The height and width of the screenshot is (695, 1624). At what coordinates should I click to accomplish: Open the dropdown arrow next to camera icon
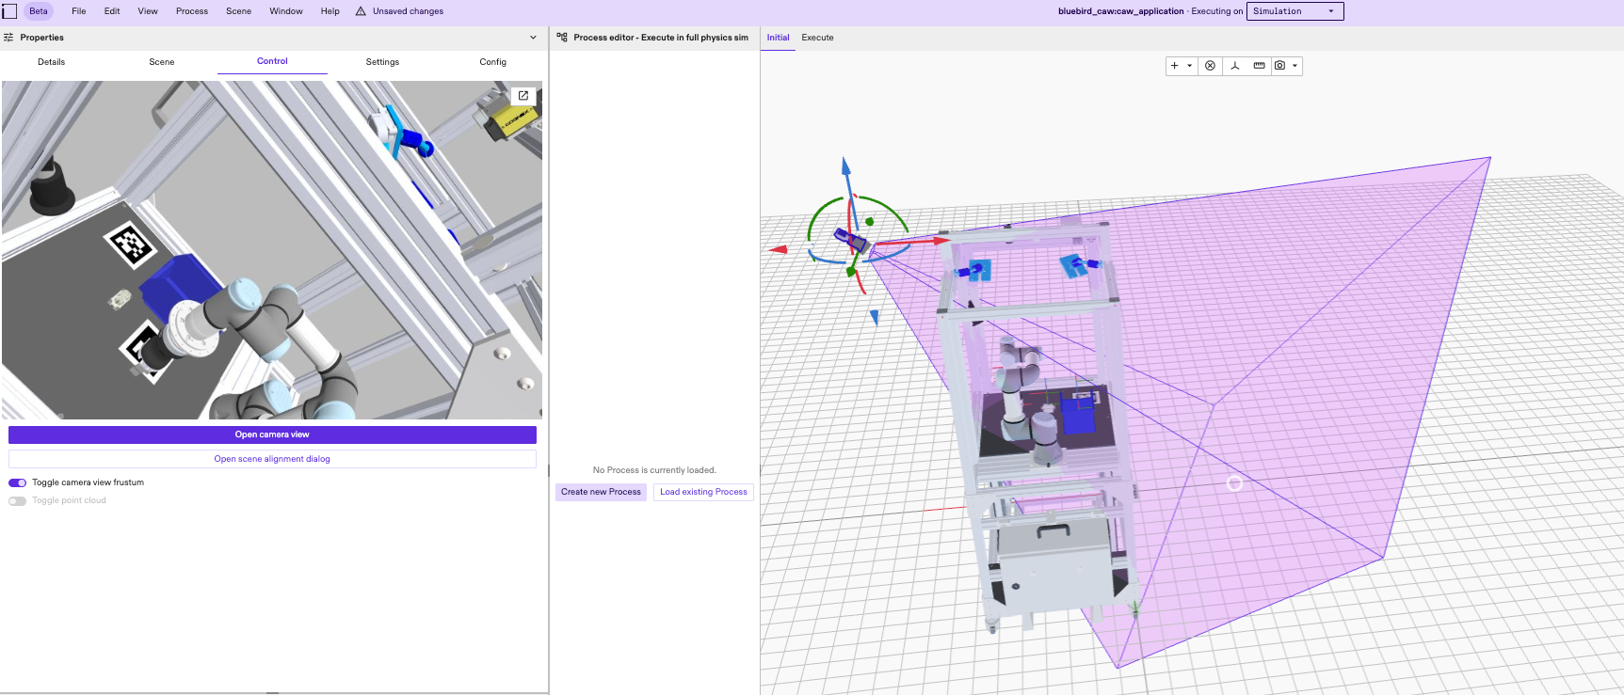click(1295, 66)
